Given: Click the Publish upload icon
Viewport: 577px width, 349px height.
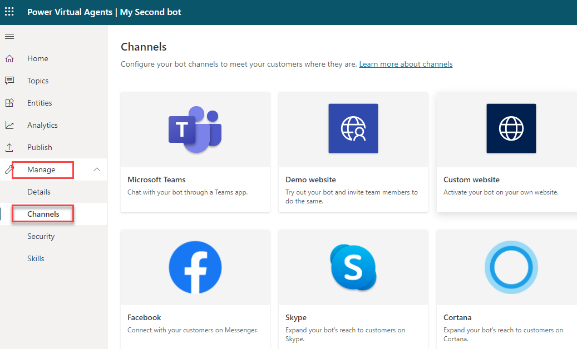Looking at the screenshot, I should coord(9,147).
